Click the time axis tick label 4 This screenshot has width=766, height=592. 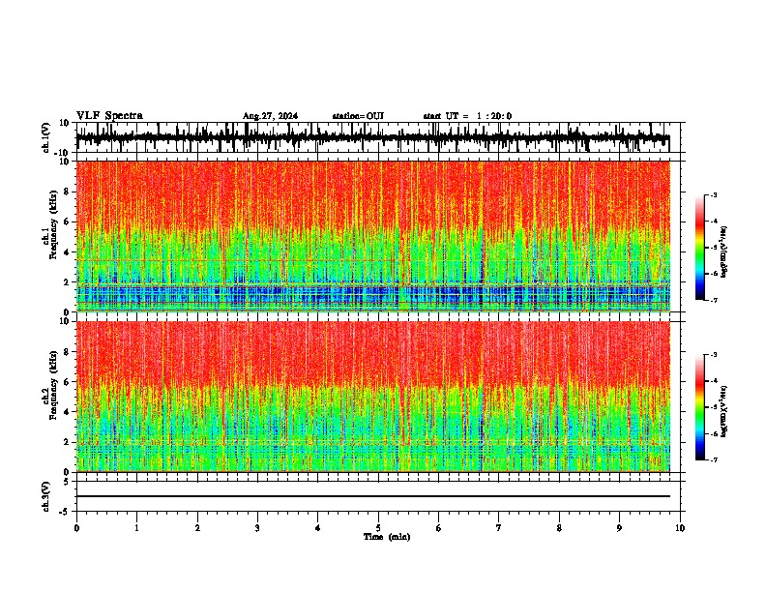(318, 528)
